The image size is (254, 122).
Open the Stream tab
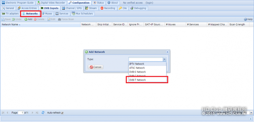91,8
